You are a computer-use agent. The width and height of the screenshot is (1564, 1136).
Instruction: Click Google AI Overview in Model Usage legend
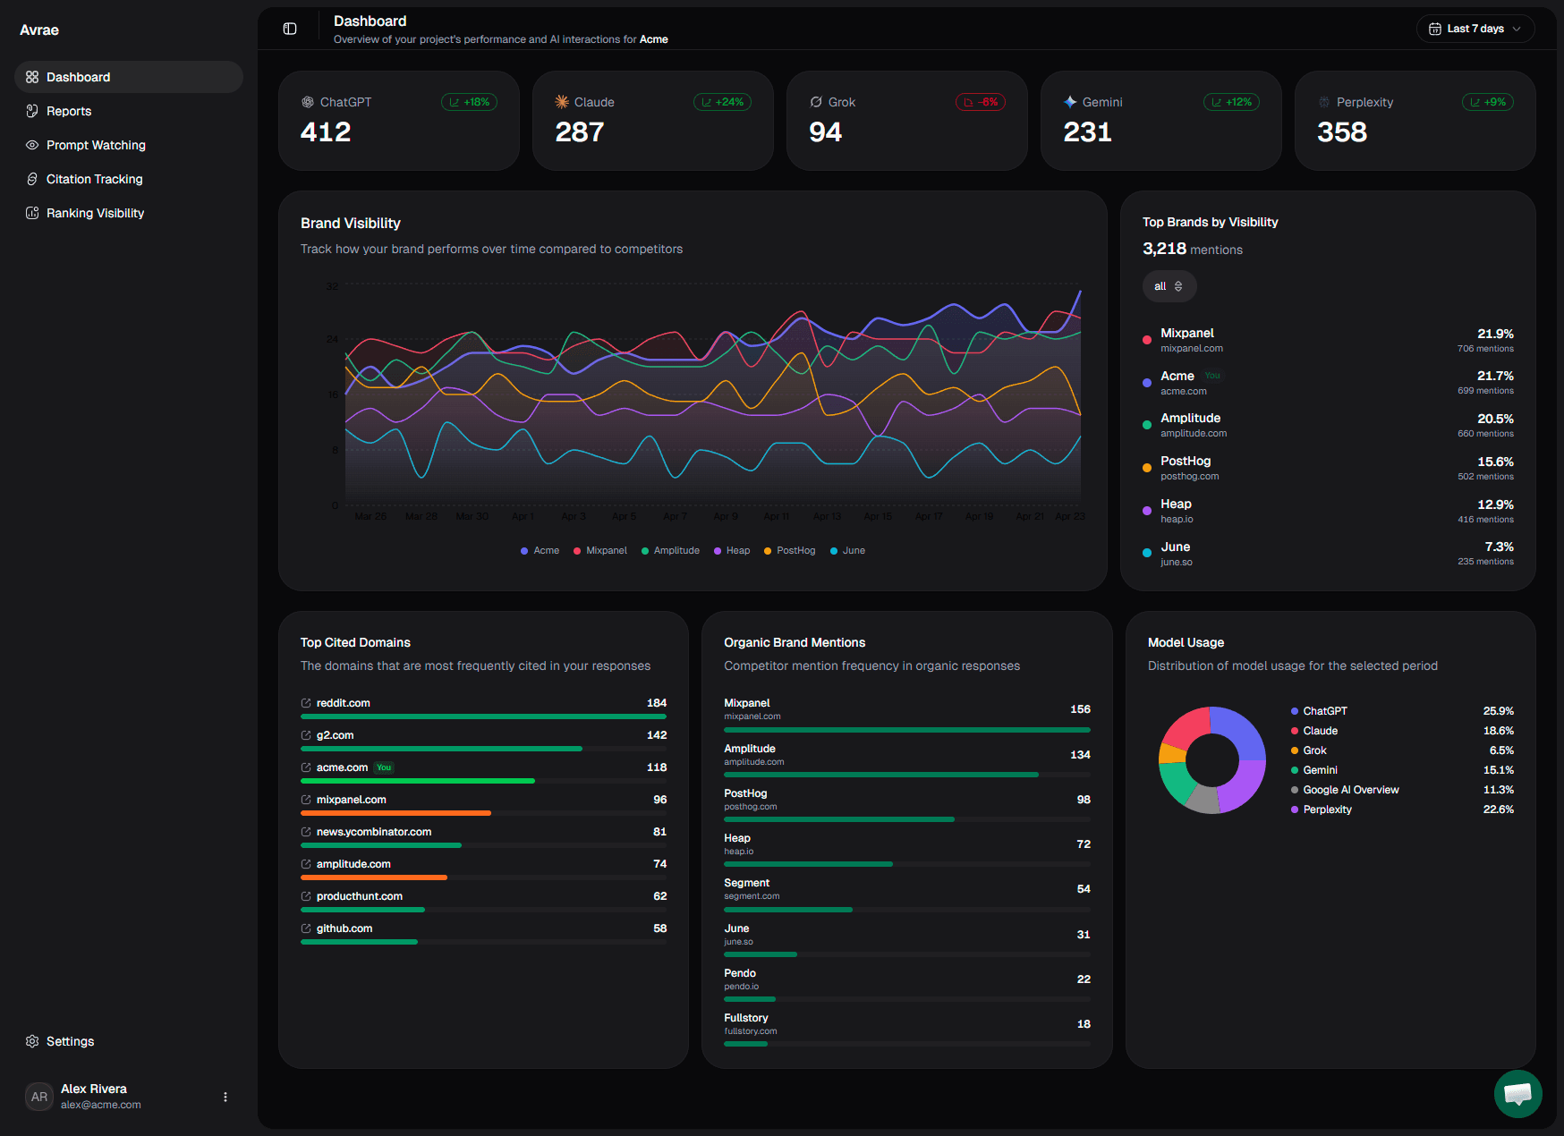tap(1402, 790)
